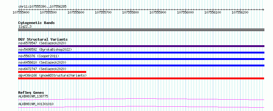Image resolution: width=273 pixels, height=111 pixels.
Task: Click dgv436n166 (gnomADStructuralVariants) label
Action: 52,75
